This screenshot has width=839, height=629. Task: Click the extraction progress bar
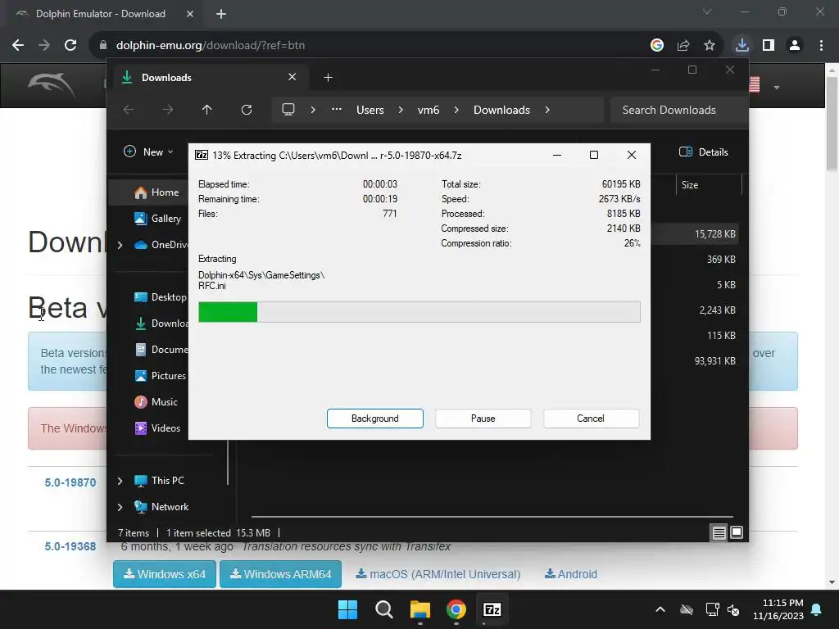[419, 312]
